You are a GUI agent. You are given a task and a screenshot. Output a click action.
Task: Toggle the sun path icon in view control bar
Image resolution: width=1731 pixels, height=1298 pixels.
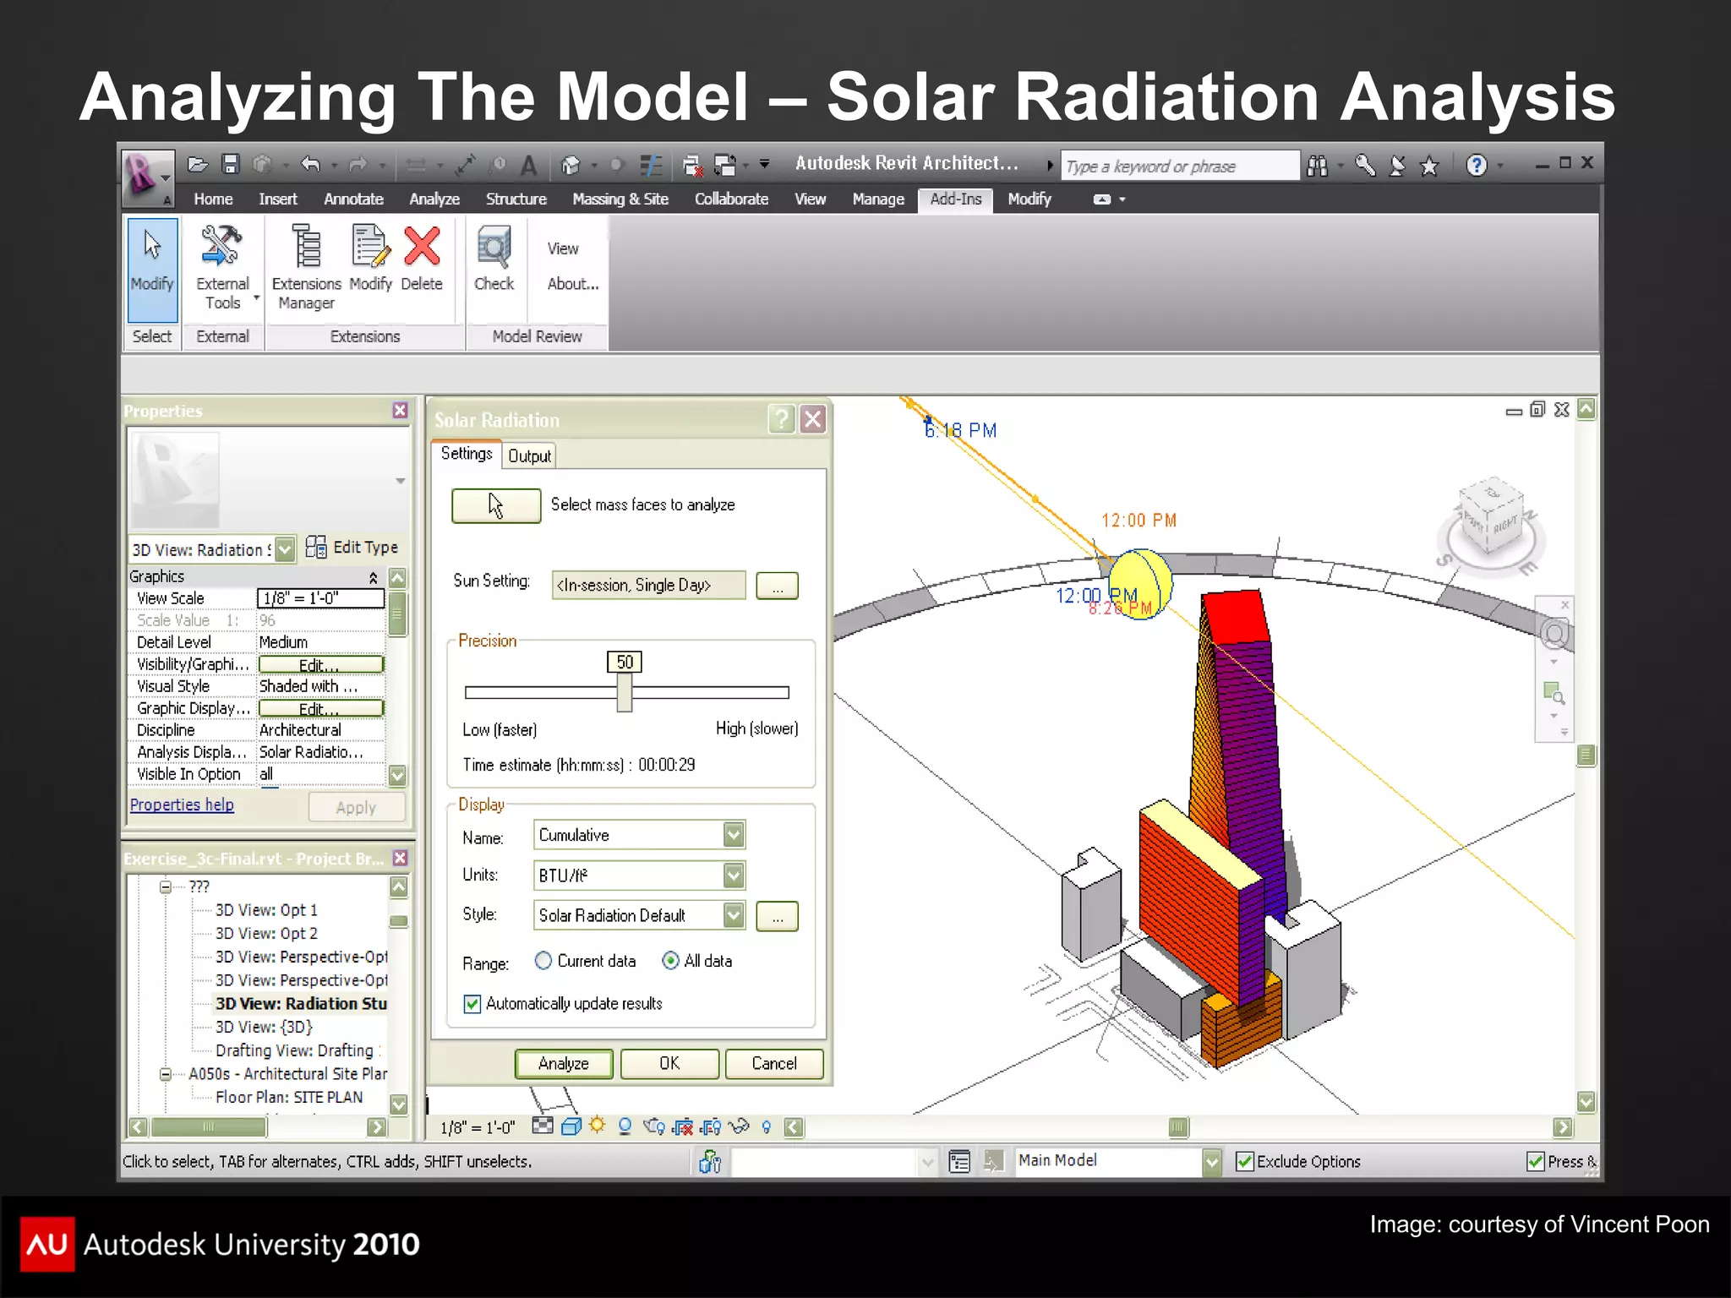click(598, 1126)
